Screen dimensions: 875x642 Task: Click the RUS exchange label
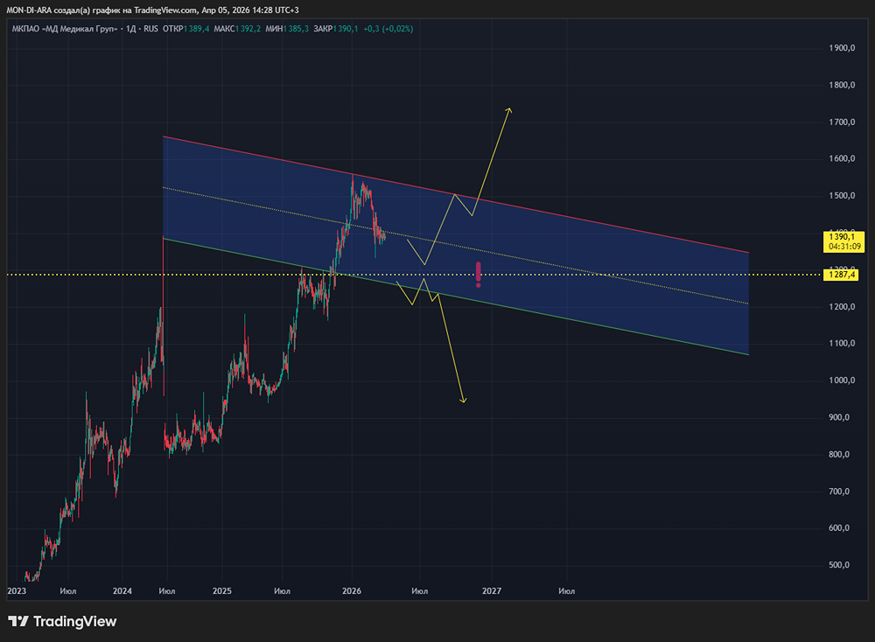150,29
